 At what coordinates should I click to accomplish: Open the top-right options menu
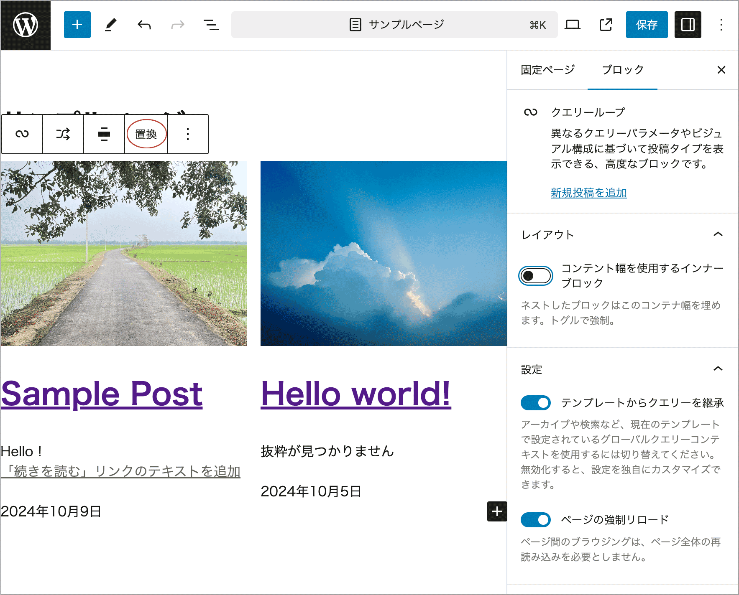coord(721,25)
